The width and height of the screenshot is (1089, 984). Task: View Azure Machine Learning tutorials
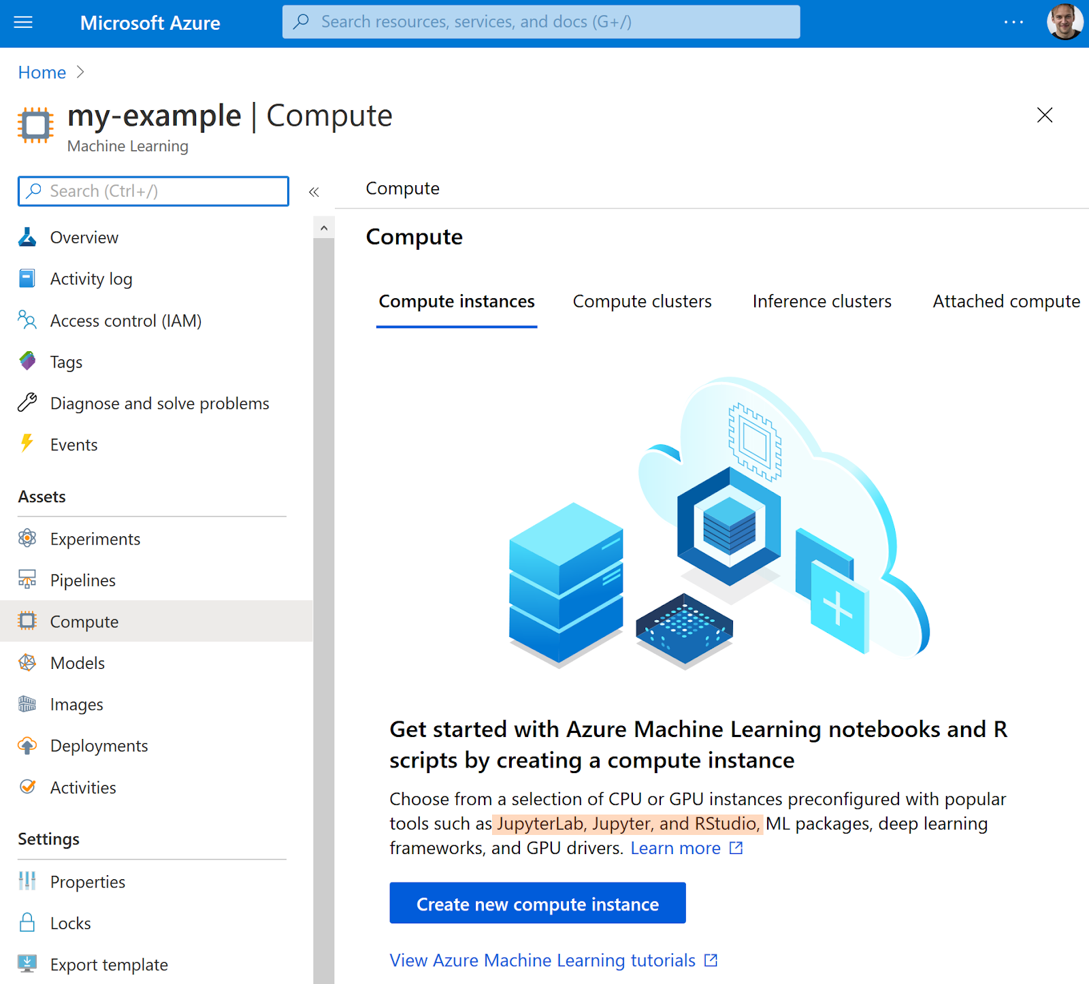click(x=542, y=960)
